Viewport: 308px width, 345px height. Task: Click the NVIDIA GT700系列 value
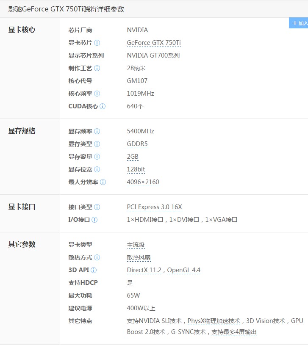[153, 55]
